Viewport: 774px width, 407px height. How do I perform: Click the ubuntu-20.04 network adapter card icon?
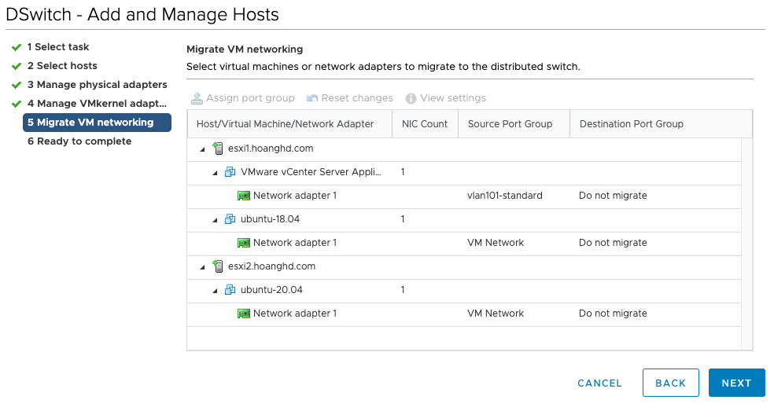tap(244, 313)
